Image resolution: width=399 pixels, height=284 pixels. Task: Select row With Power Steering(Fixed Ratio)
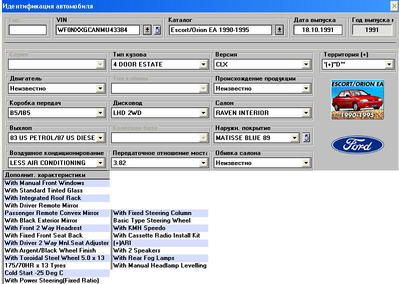[x=57, y=280]
